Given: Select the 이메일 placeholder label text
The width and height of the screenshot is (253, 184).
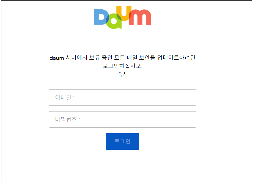Looking at the screenshot, I should coord(63,97).
